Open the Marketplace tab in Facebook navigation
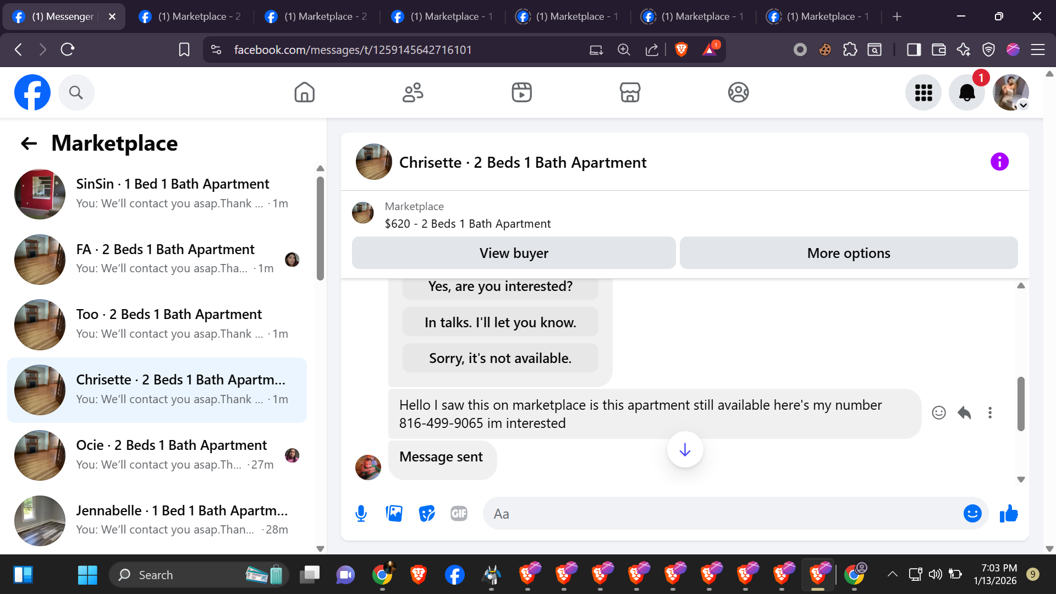The height and width of the screenshot is (594, 1056). [630, 92]
